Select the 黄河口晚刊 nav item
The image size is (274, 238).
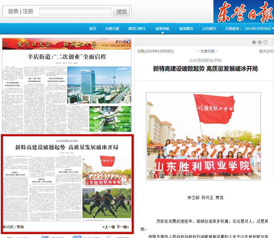137,29
